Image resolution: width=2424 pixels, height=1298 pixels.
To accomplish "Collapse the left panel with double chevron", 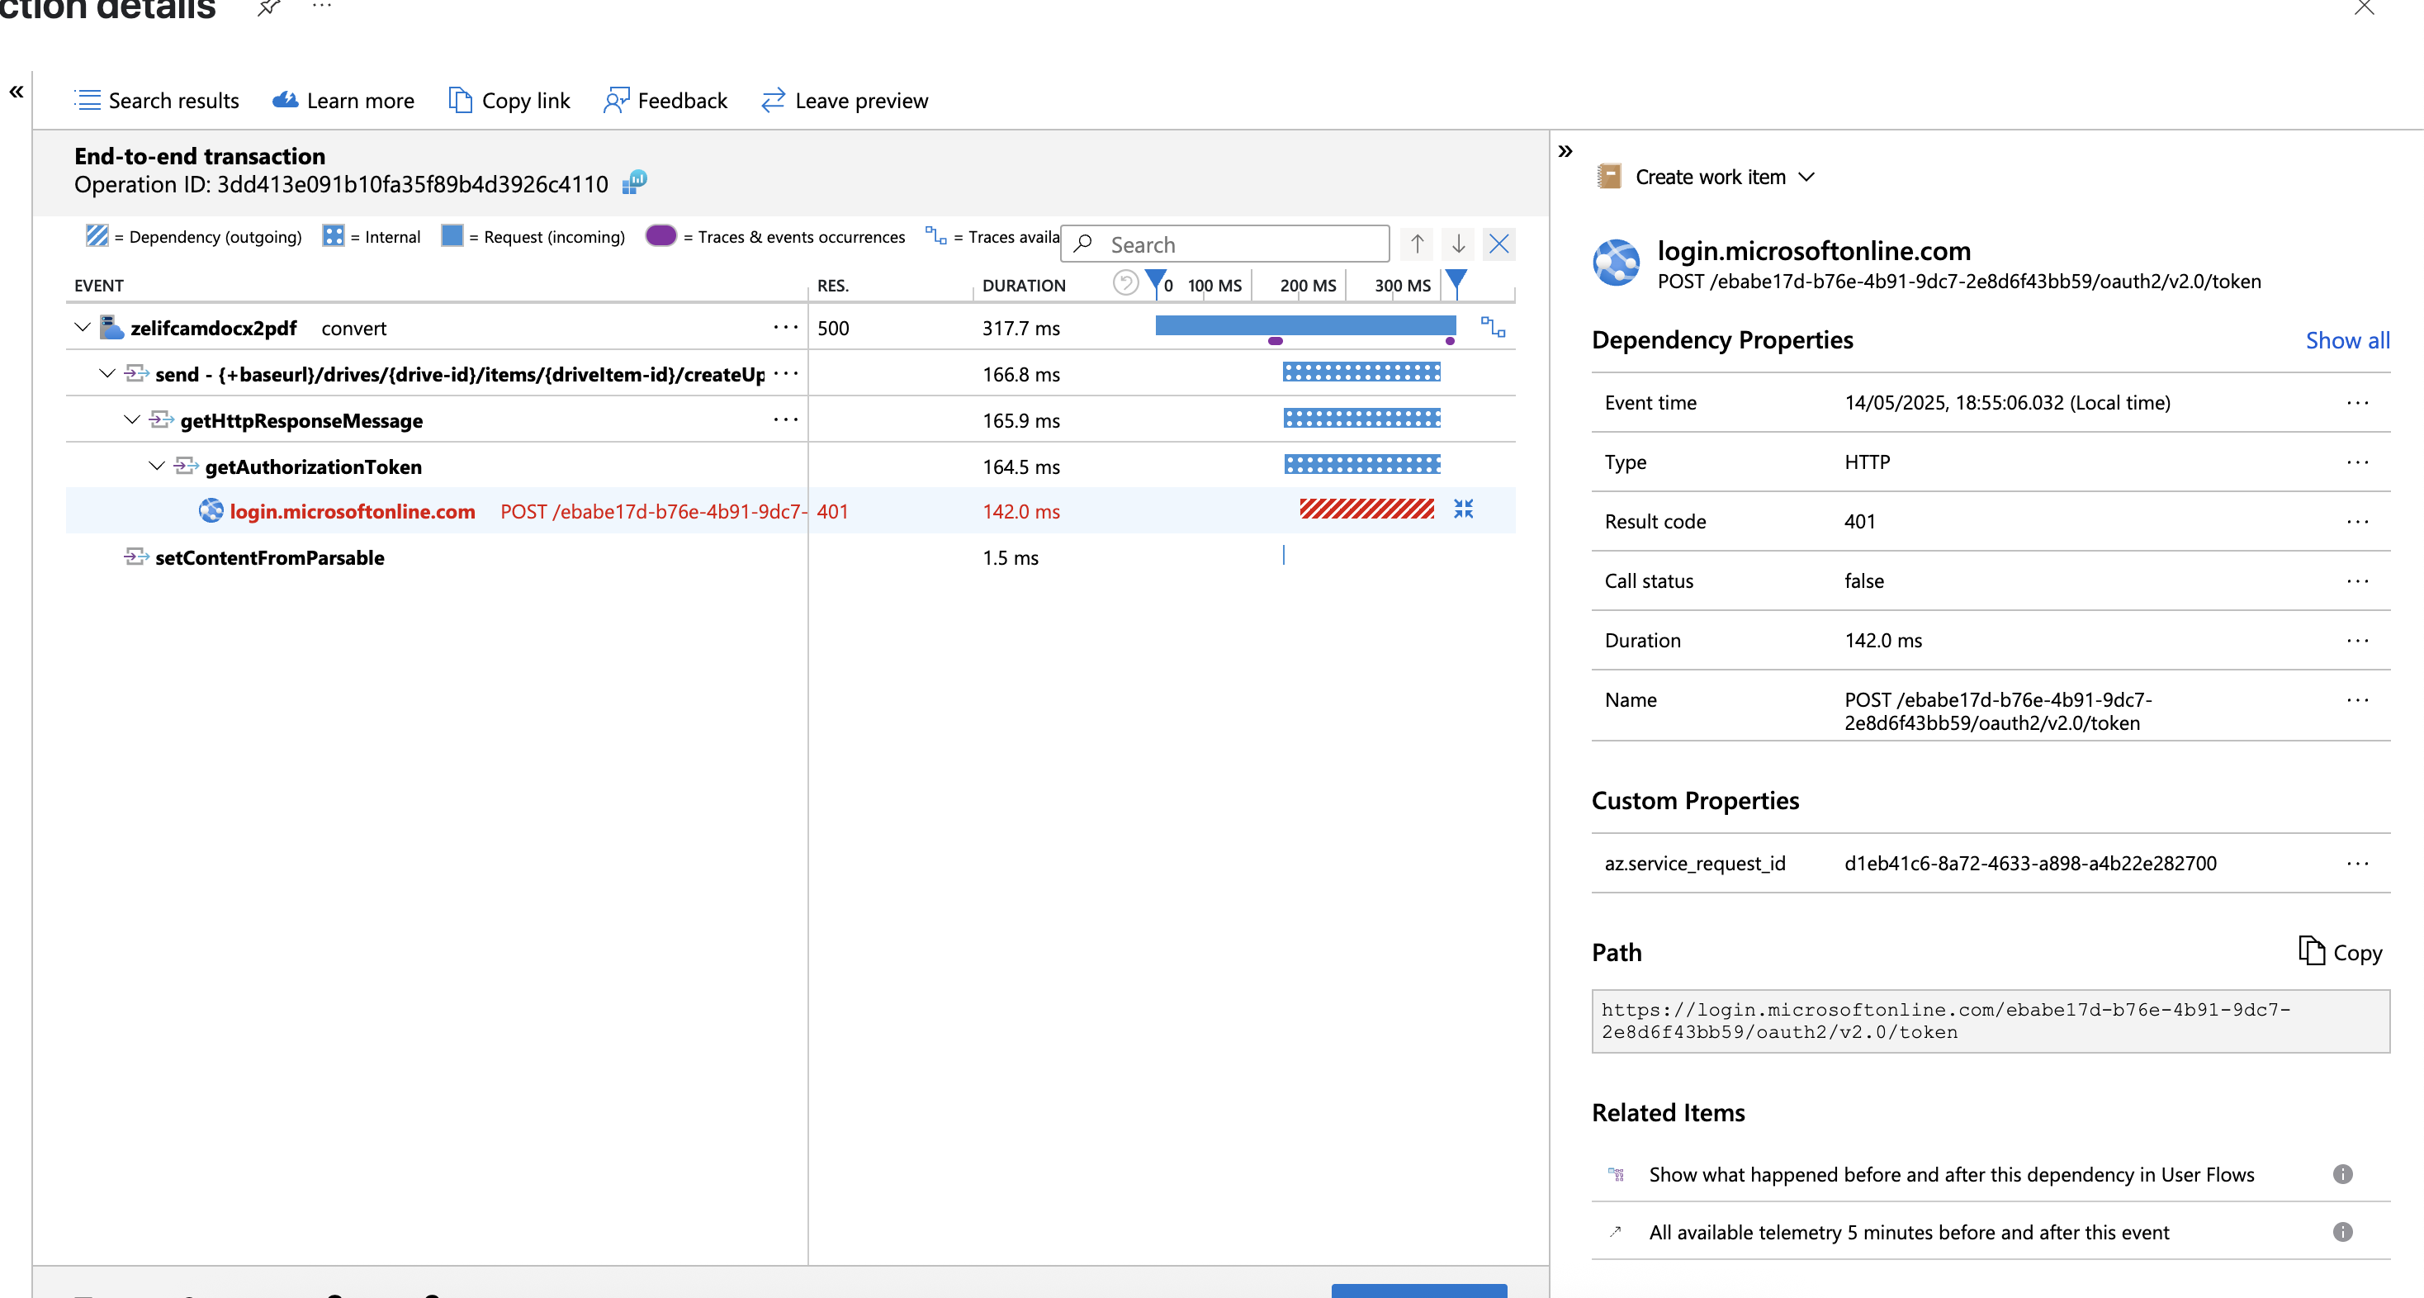I will 17,92.
